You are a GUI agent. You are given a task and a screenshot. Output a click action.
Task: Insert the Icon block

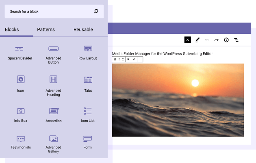(x=20, y=83)
